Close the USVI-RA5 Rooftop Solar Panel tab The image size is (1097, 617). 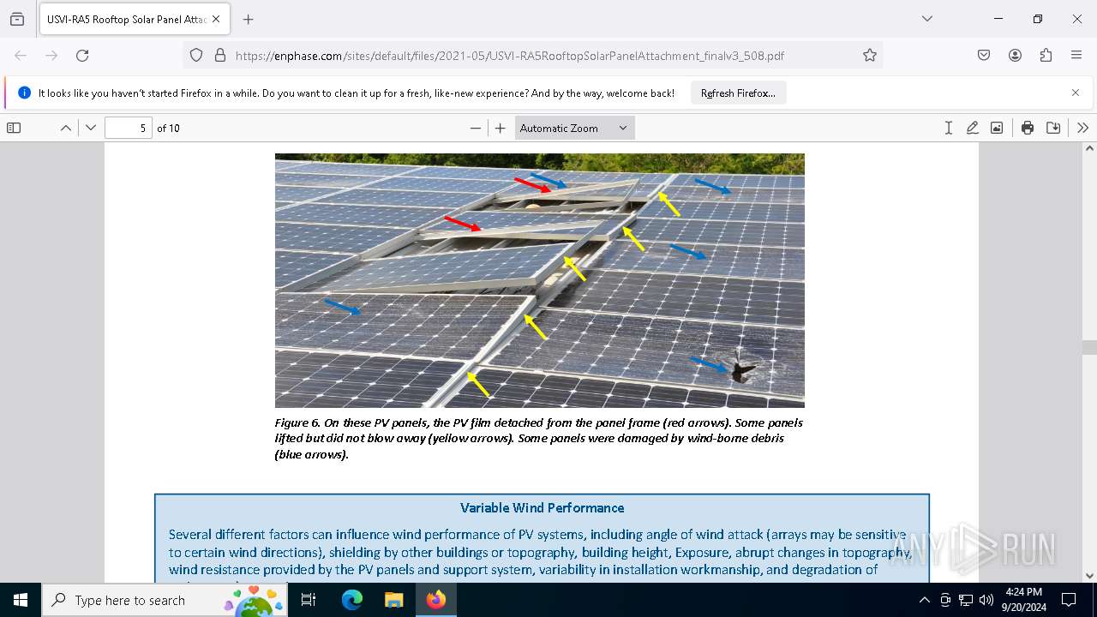pos(216,19)
